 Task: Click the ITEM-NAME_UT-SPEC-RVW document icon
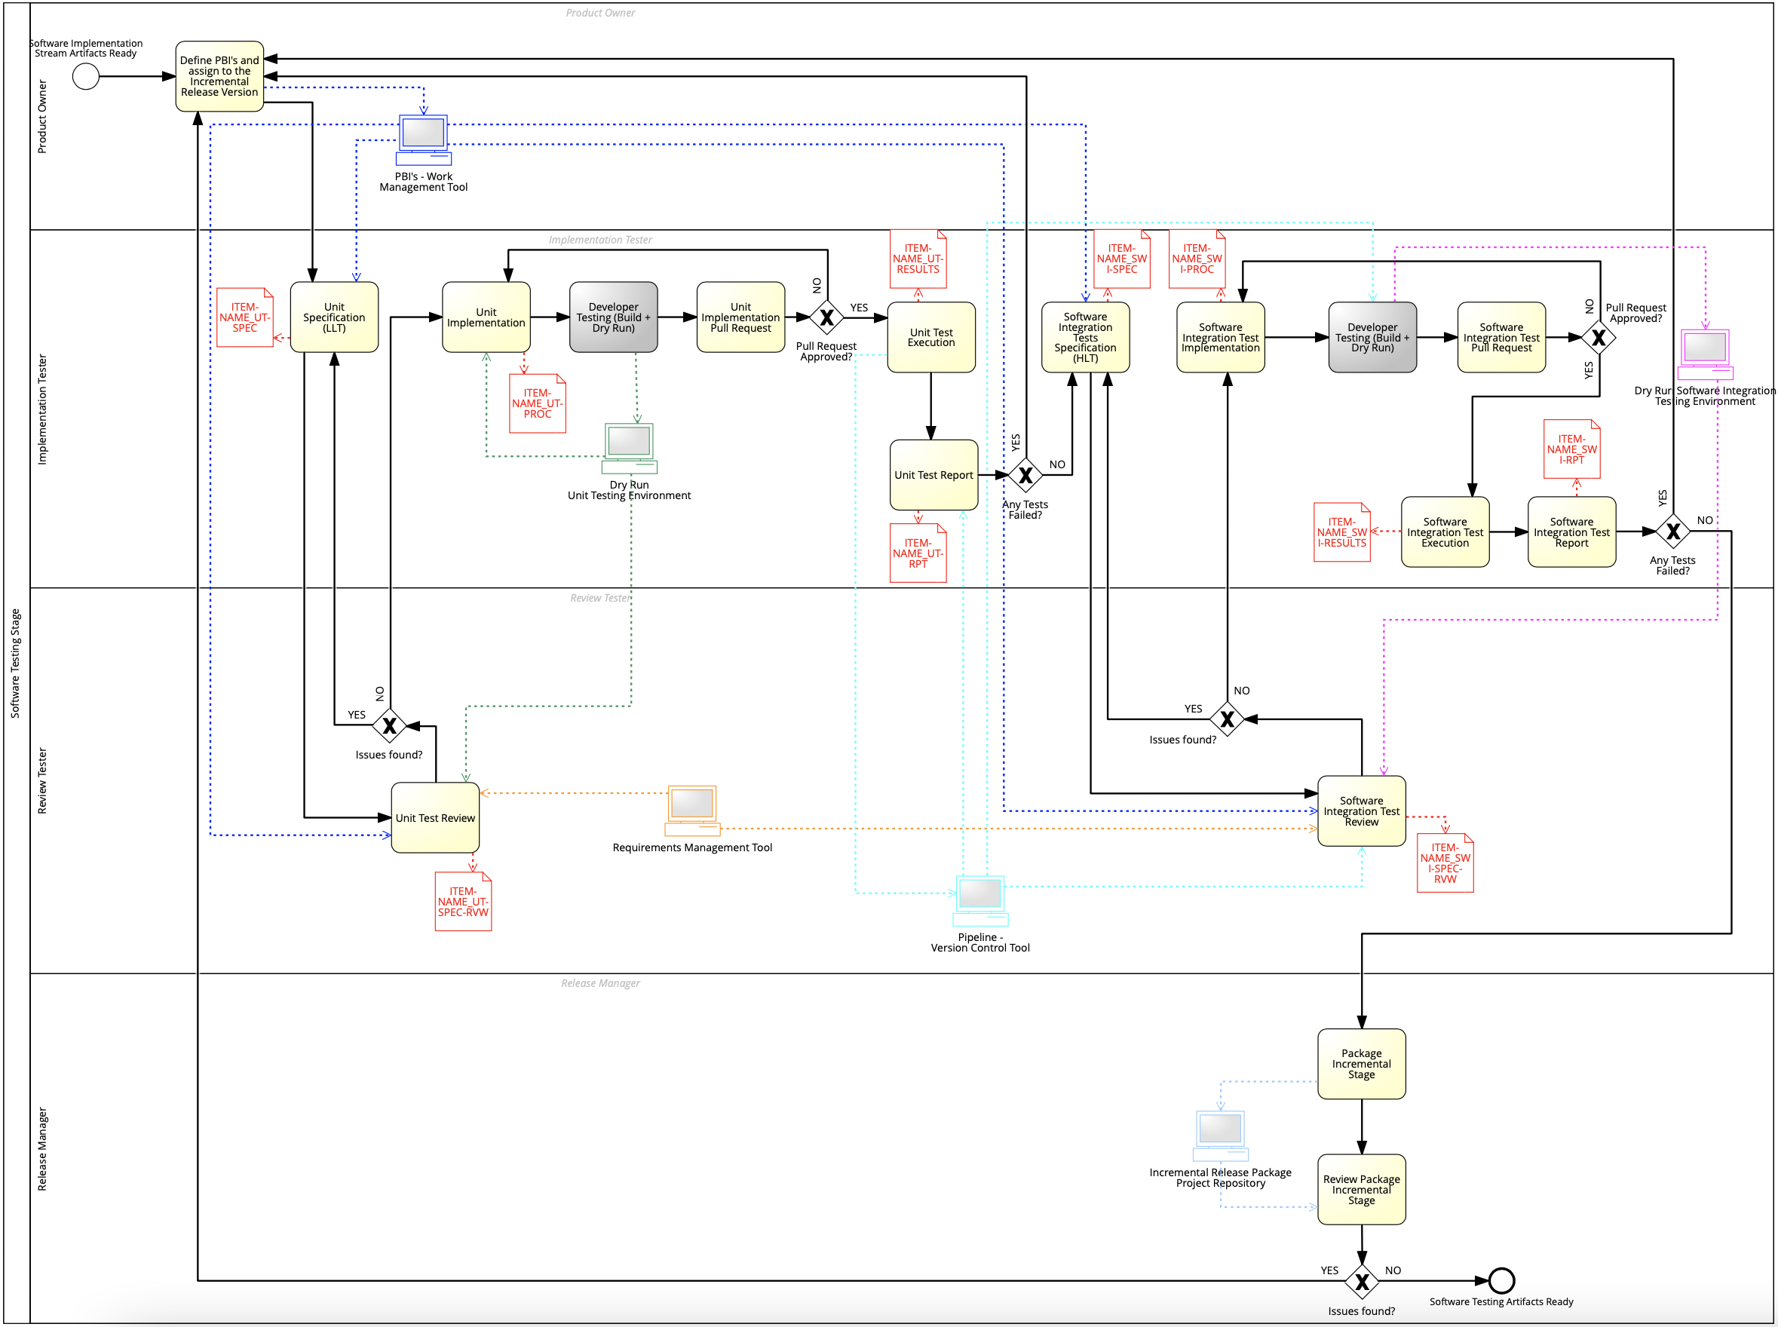click(463, 901)
